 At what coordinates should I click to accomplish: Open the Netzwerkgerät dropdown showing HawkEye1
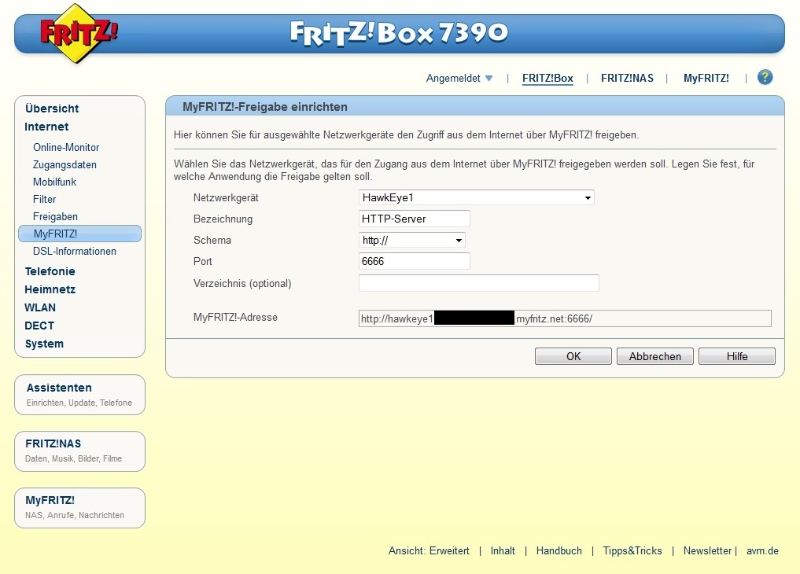[477, 197]
